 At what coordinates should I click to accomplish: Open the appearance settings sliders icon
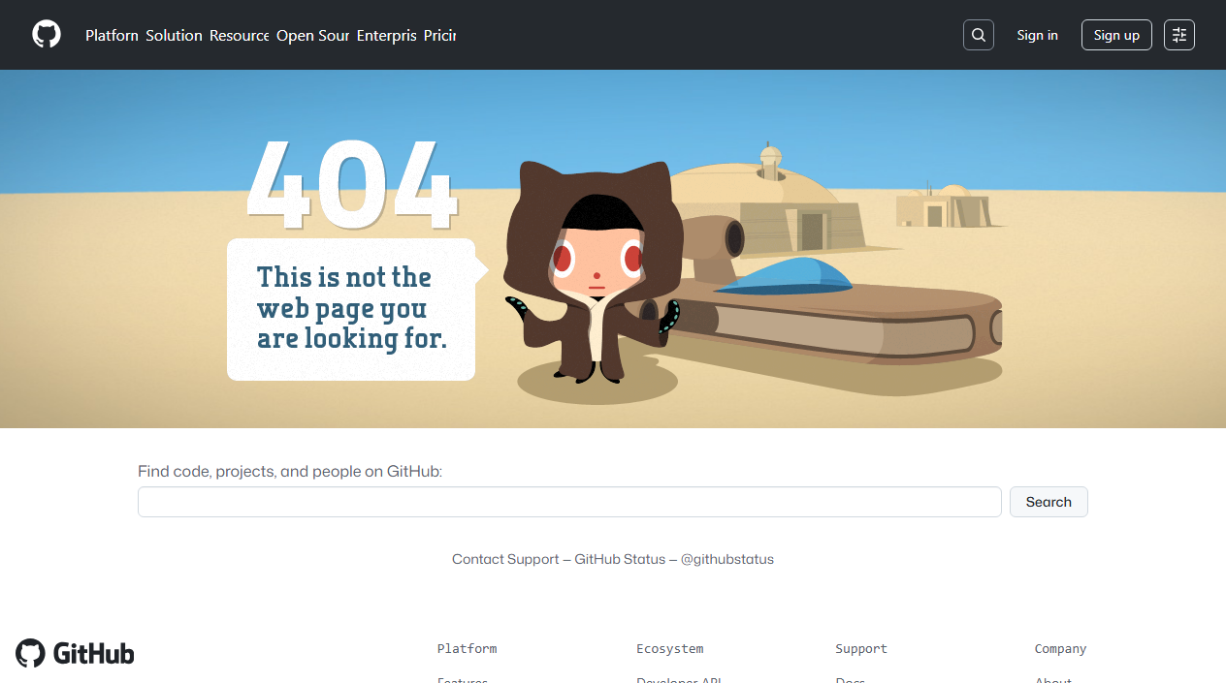tap(1179, 35)
